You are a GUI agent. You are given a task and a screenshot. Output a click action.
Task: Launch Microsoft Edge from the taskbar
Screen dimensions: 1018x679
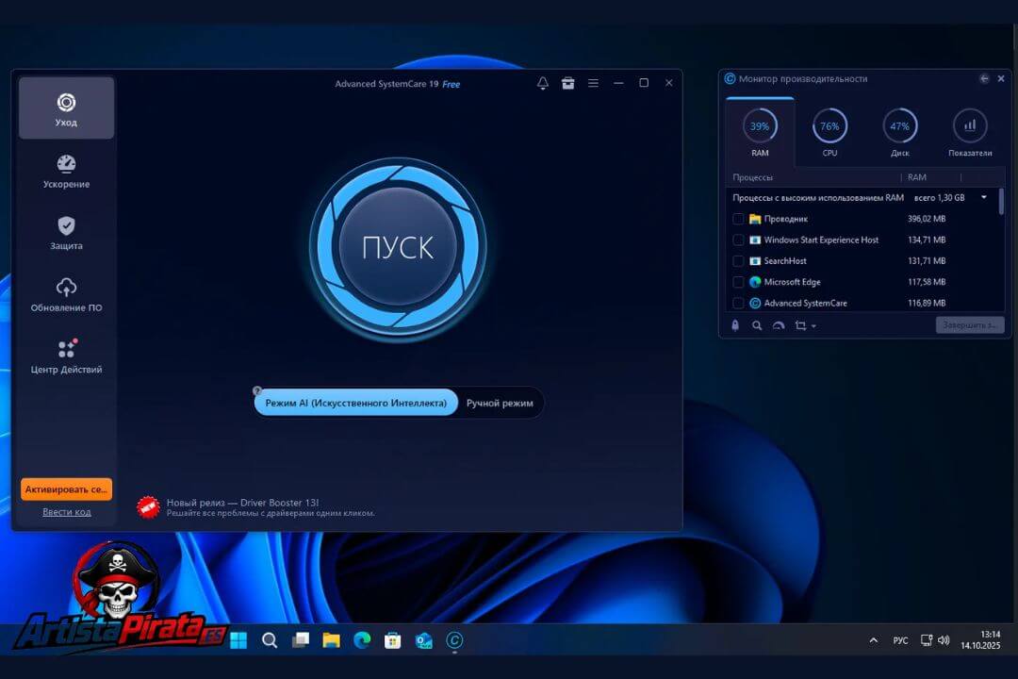click(x=362, y=640)
